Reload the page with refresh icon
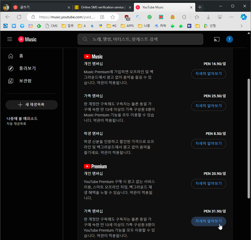This screenshot has width=251, height=240. point(19,17)
